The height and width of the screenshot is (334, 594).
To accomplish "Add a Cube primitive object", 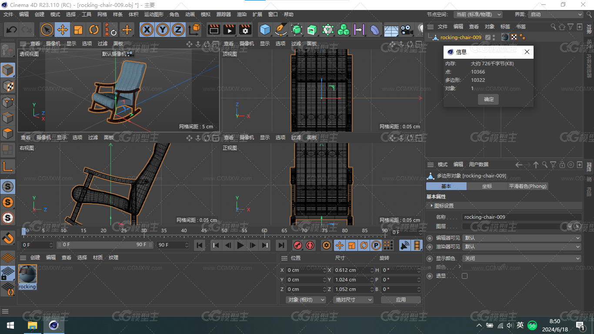I will tap(265, 30).
